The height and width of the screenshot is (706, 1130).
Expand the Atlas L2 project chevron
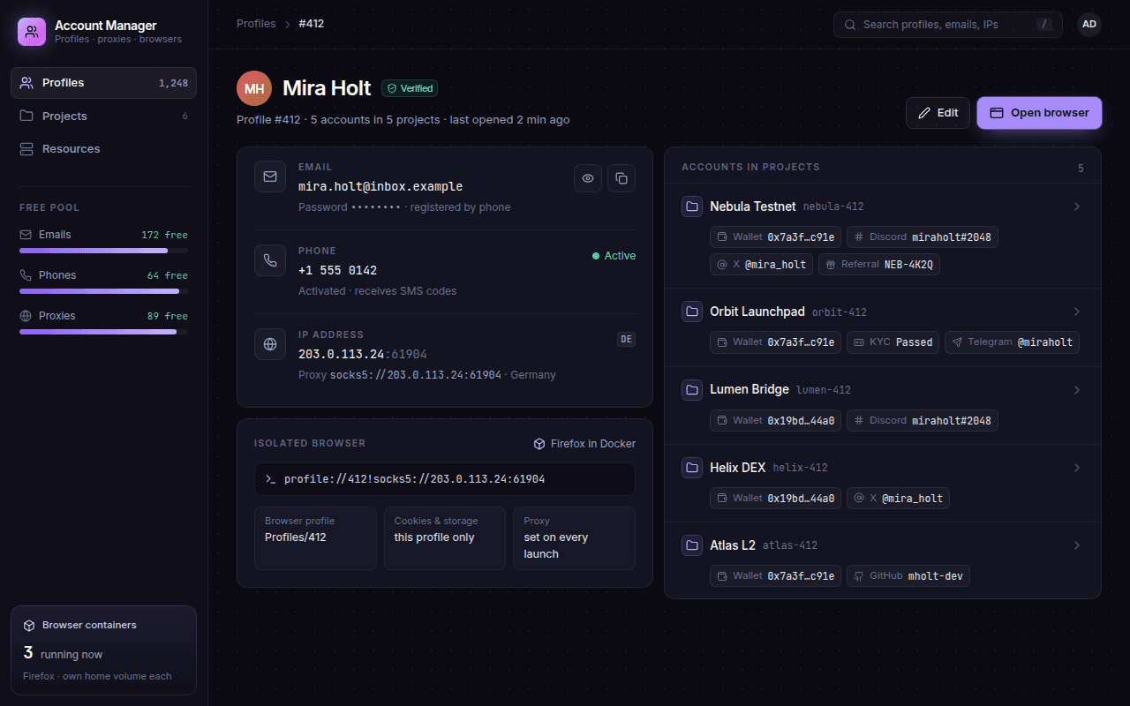coord(1076,545)
